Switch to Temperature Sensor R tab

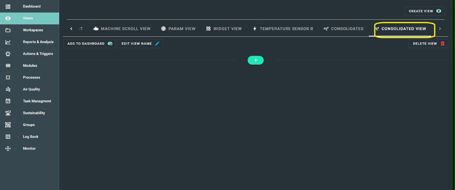[x=283, y=29]
